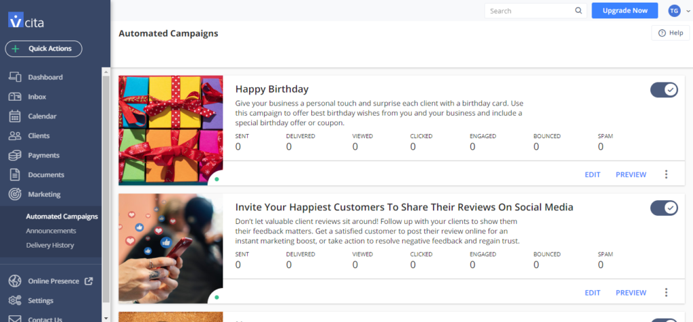Disable the Happy Birthday campaign toggle
Screen dimensions: 693x322
664,90
